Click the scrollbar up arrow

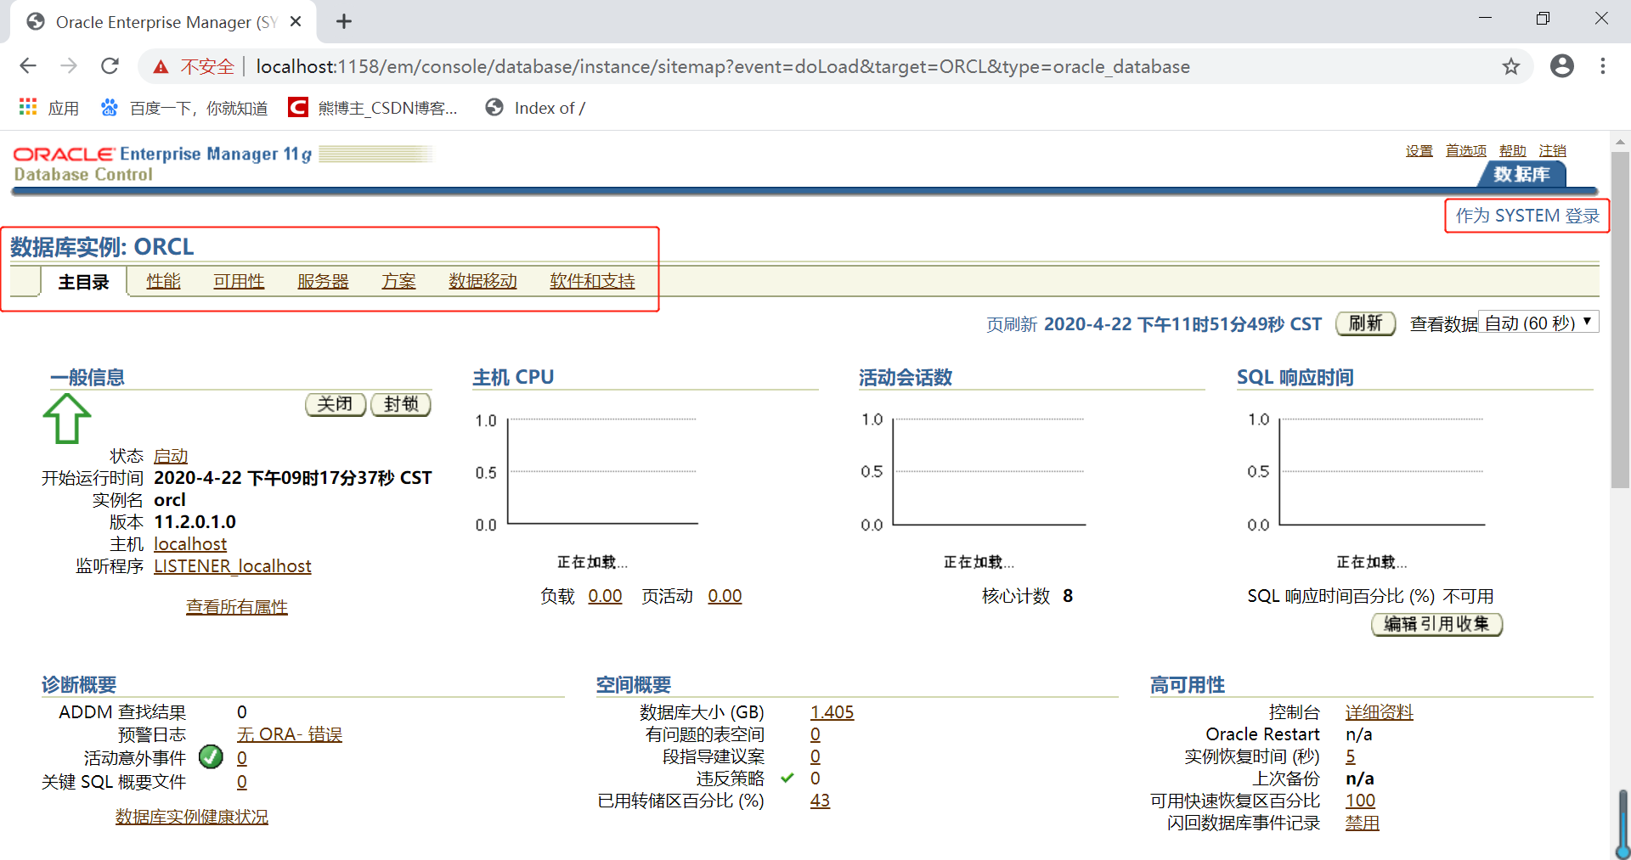pyautogui.click(x=1620, y=141)
